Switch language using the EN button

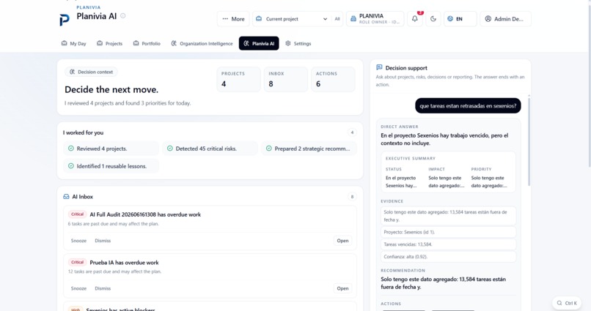[460, 19]
